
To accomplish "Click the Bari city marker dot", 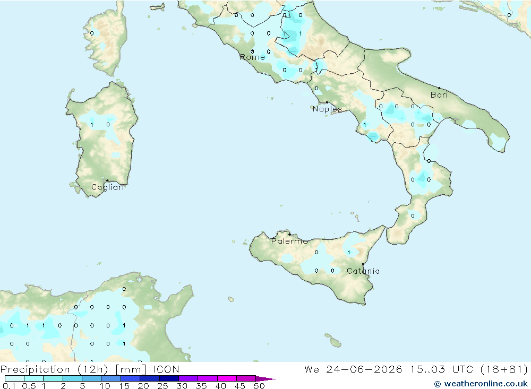I will 439,88.
